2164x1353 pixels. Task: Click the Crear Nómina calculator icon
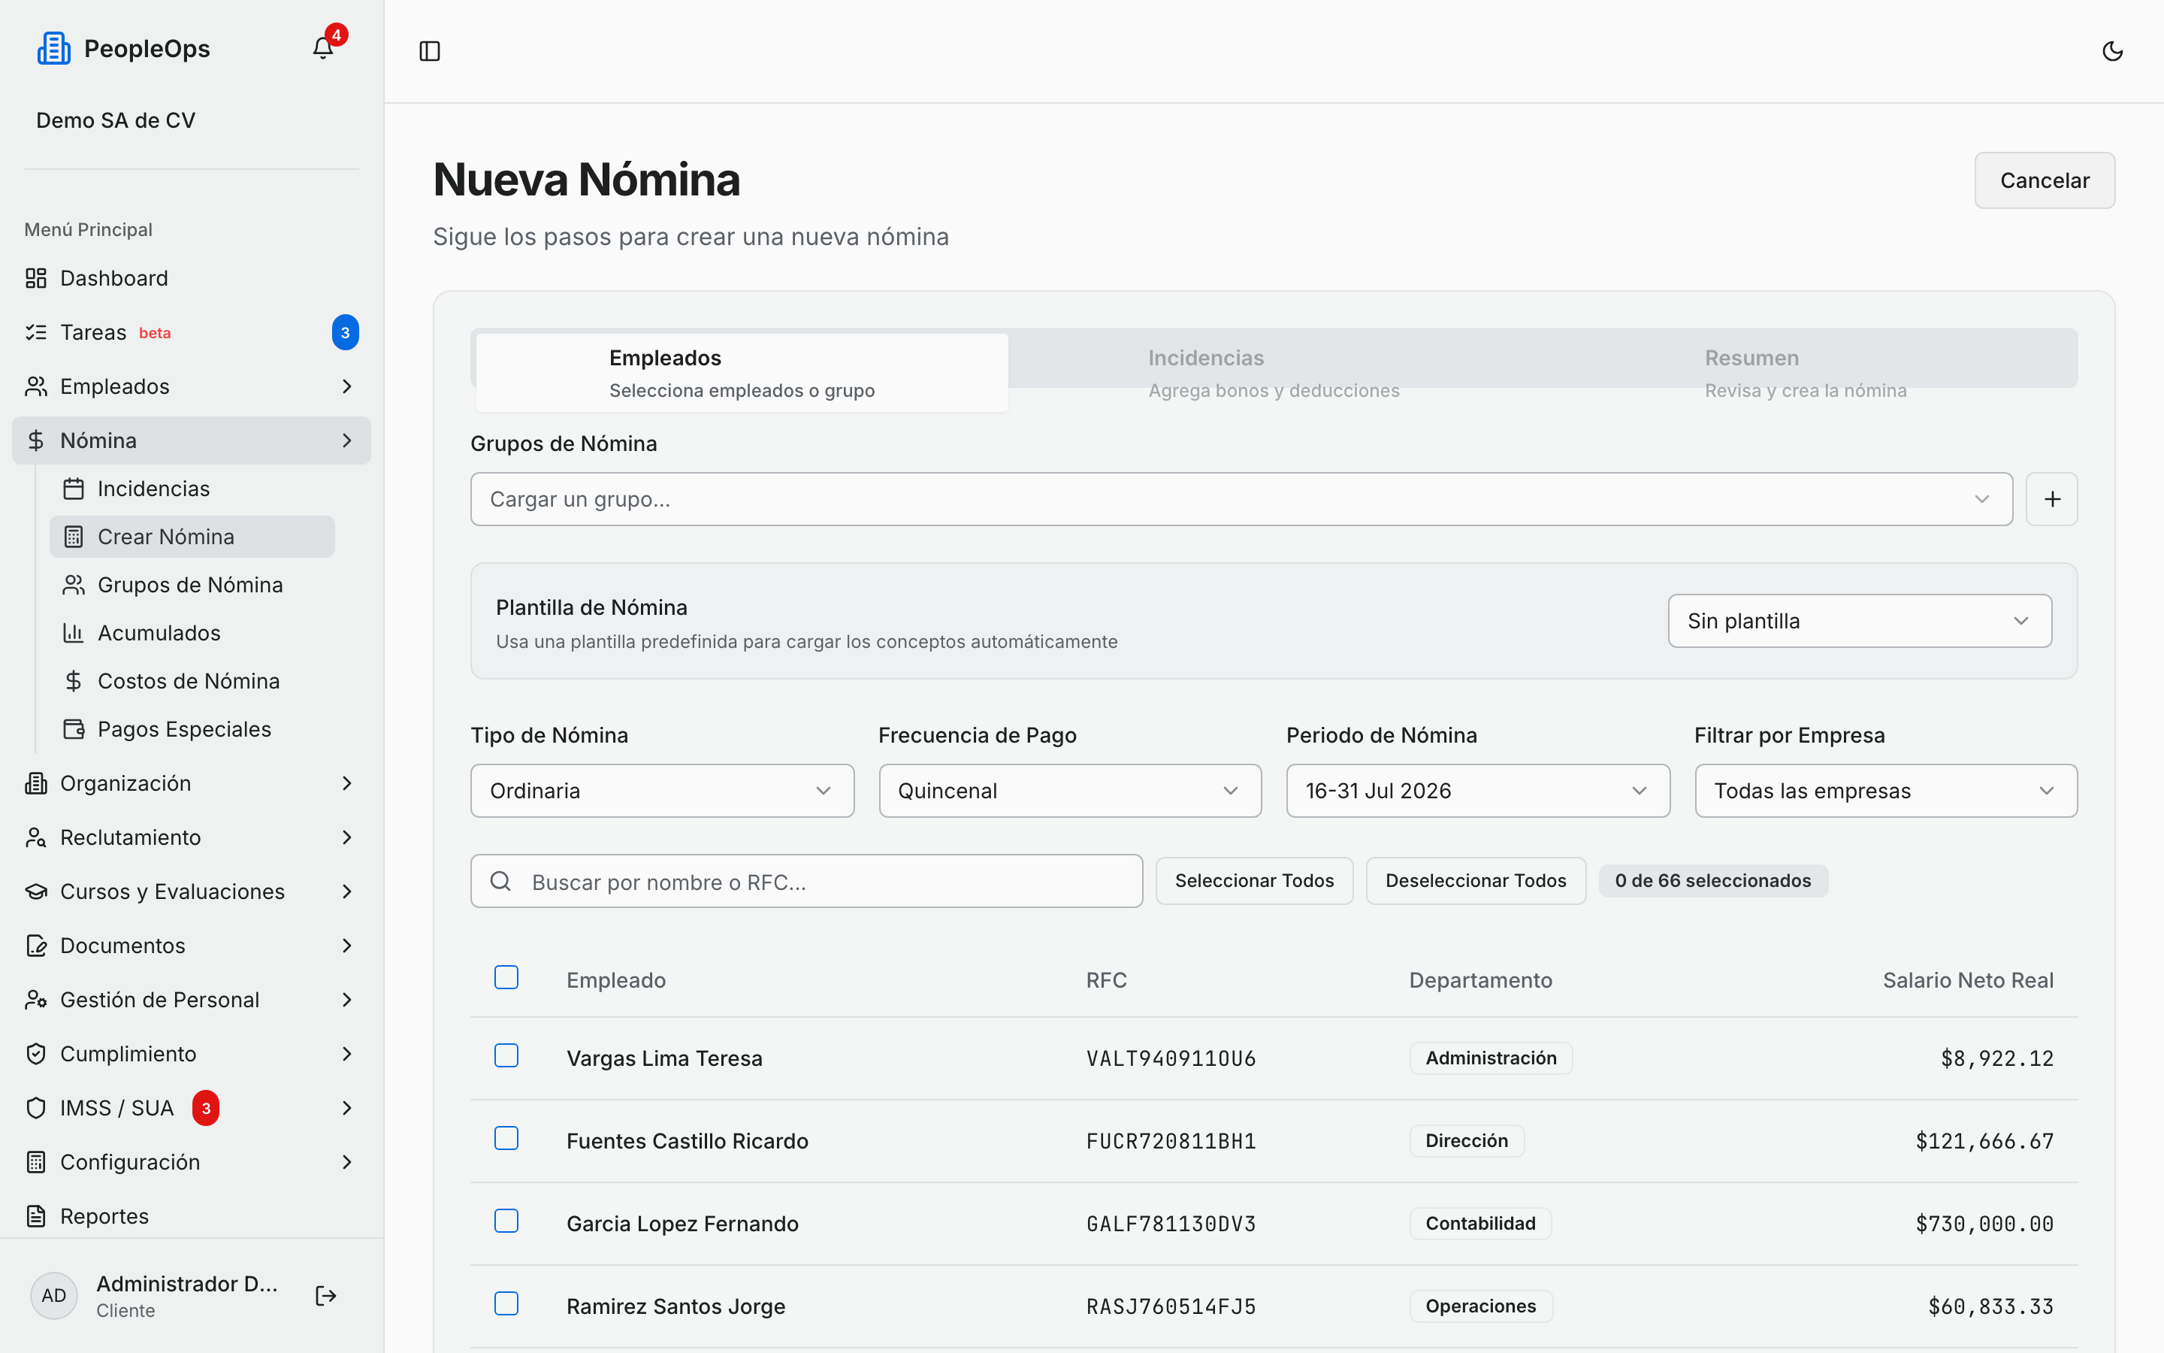[74, 537]
